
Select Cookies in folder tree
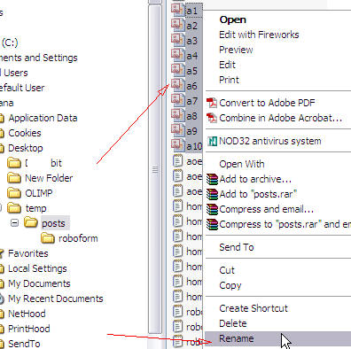[25, 133]
